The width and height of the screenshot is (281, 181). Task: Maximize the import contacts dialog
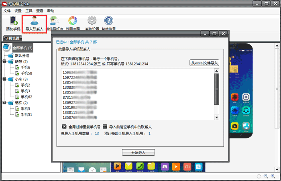point(214,34)
